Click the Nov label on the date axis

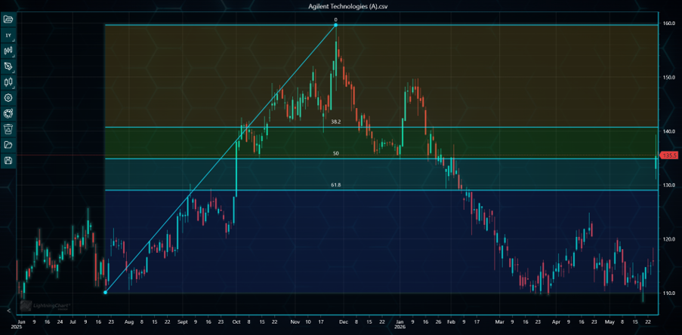[x=295, y=322]
